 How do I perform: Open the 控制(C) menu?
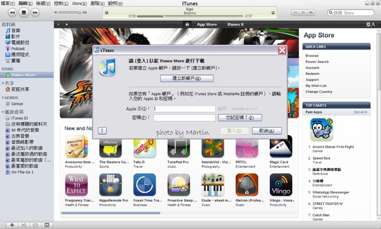pos(61,3)
